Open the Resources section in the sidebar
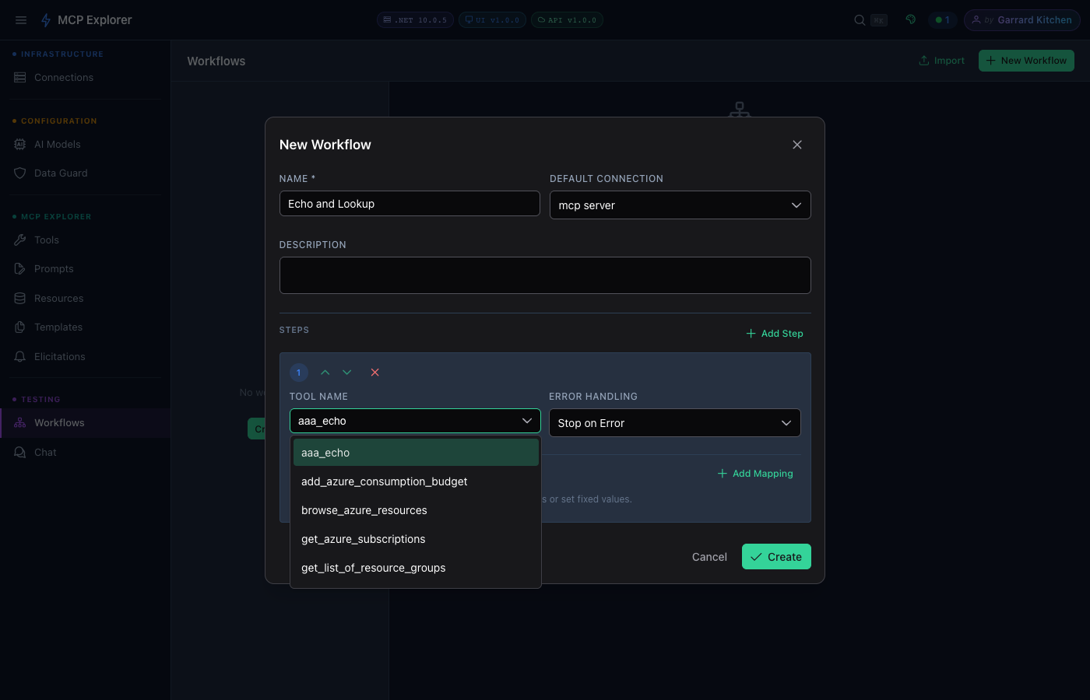Image resolution: width=1090 pixels, height=700 pixels. [x=19, y=298]
